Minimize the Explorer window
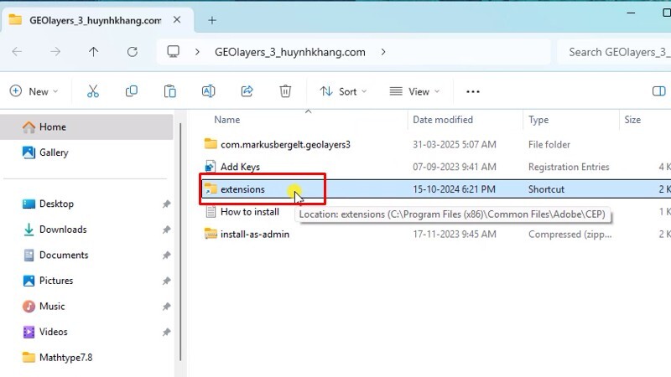Screen dimensions: 671x377 point(631,13)
